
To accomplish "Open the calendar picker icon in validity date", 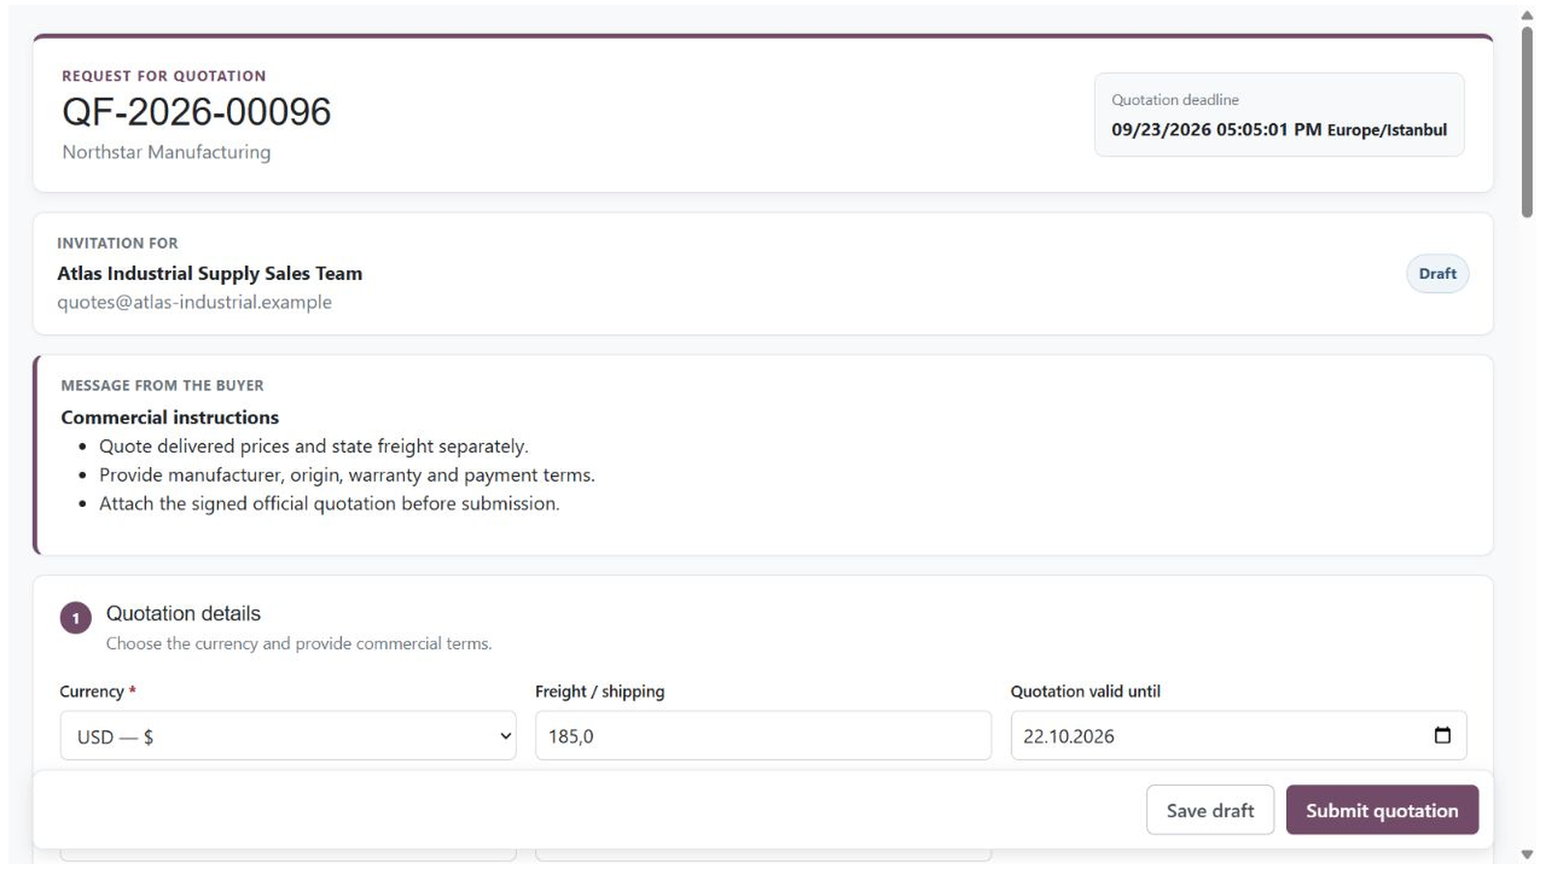I will tap(1442, 736).
